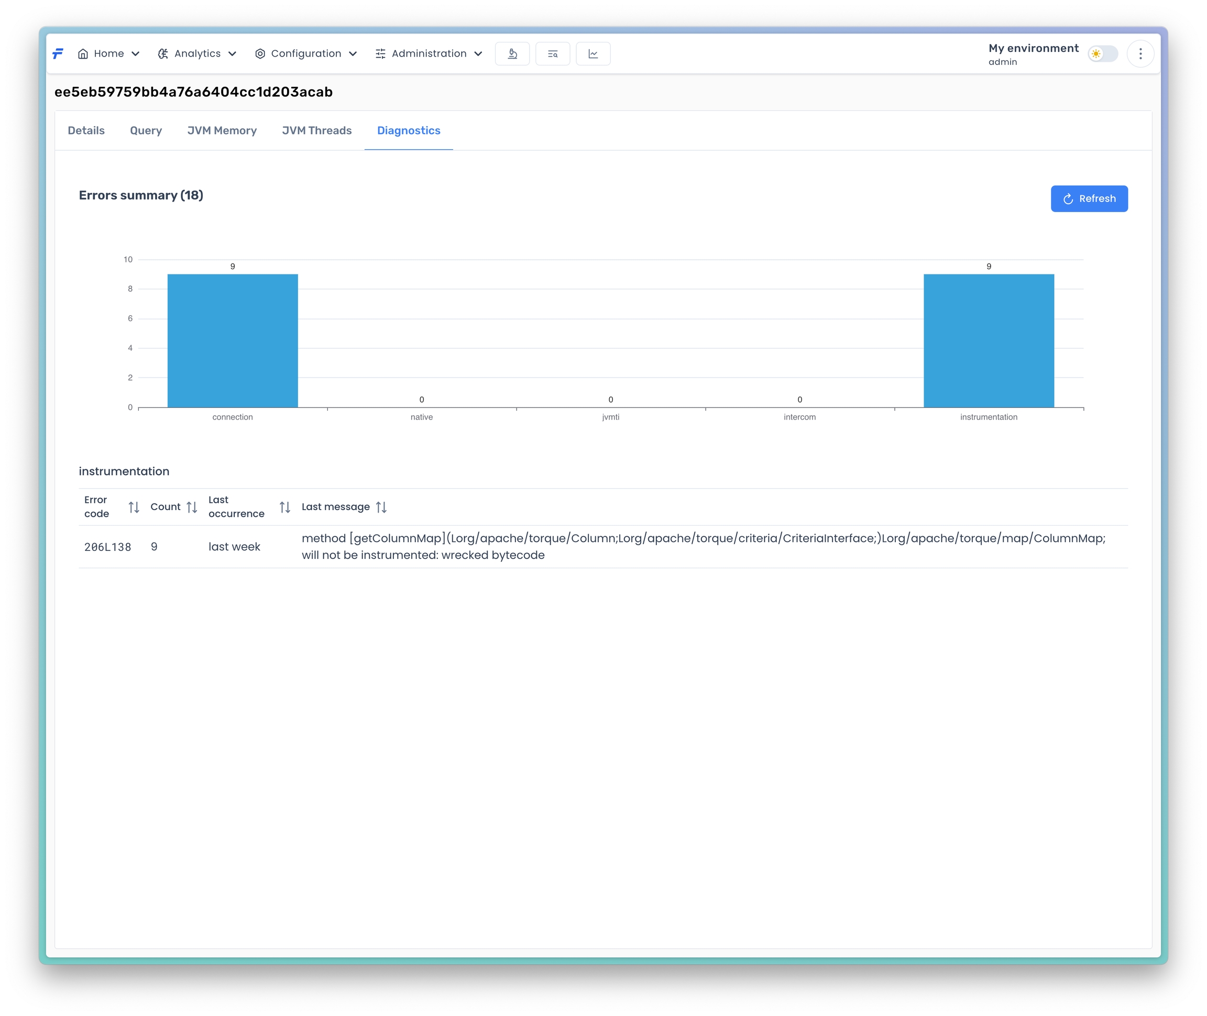Image resolution: width=1207 pixels, height=1016 pixels.
Task: Click the search list toolbar icon
Action: tap(552, 53)
